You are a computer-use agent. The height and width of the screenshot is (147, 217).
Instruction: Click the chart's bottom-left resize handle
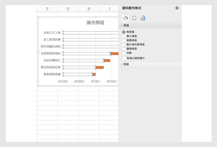(38, 86)
